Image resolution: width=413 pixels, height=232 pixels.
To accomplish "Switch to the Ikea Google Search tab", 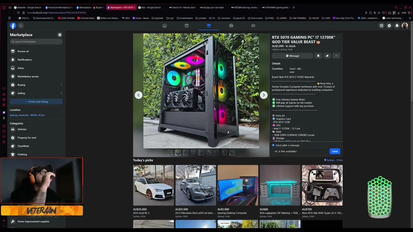I will point(152,7).
